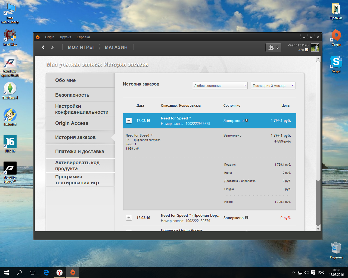The width and height of the screenshot is (348, 278).
Task: Switch to МАГАЗИН tab
Action: (116, 47)
